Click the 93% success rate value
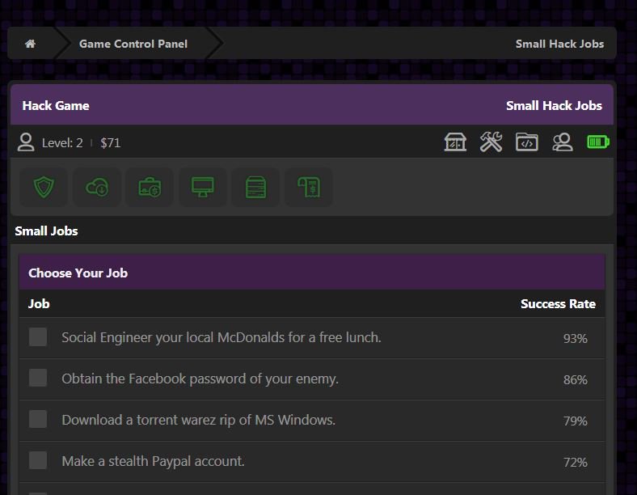 pyautogui.click(x=576, y=339)
